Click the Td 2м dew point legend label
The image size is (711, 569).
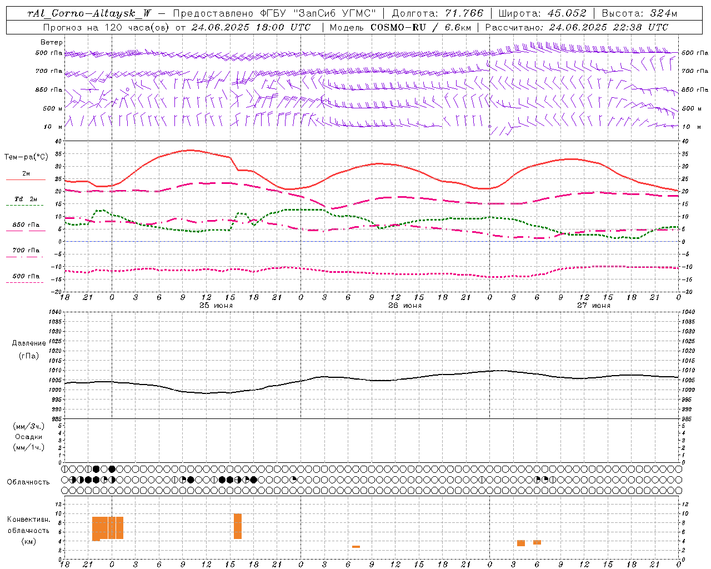click(x=26, y=199)
